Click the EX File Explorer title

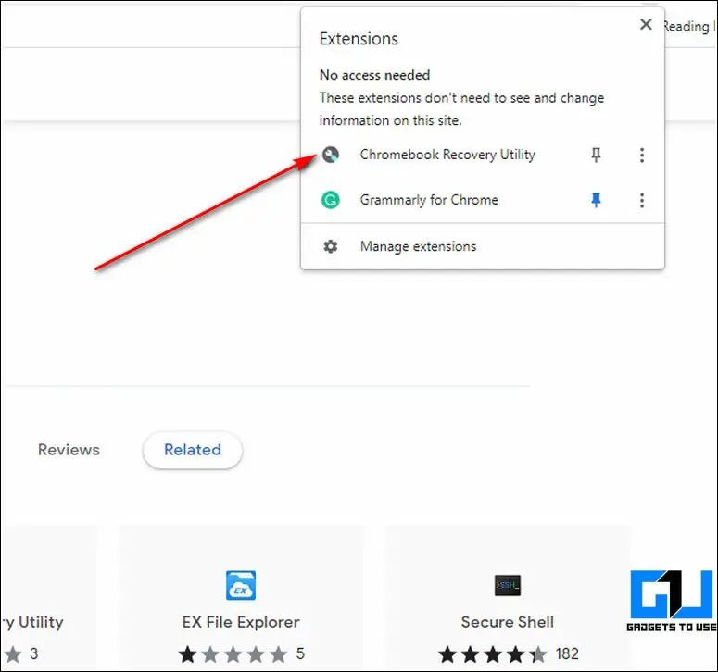[241, 622]
